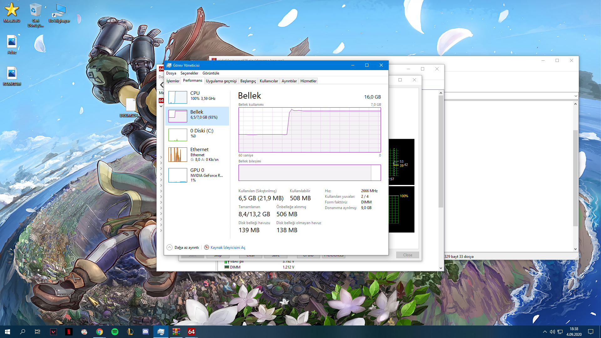Open Discord from the taskbar

click(x=146, y=332)
